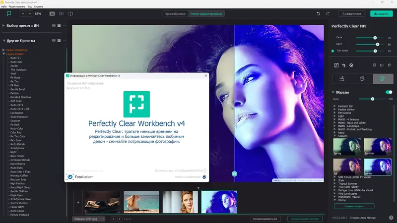Open the adjustment sliders tab
The image size is (397, 223).
tap(342, 79)
